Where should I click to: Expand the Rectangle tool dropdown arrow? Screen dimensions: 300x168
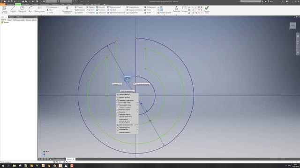[39, 13]
